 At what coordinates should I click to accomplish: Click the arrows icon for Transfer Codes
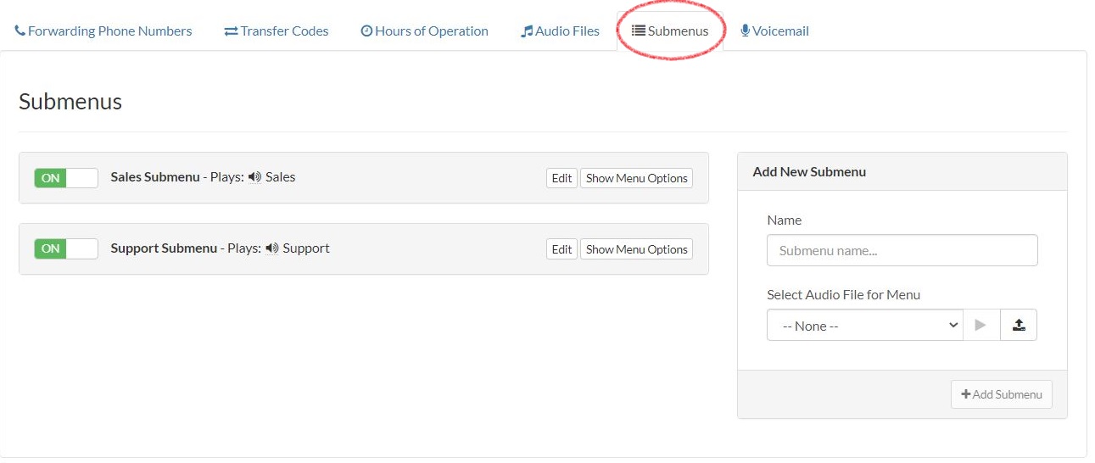[x=231, y=31]
